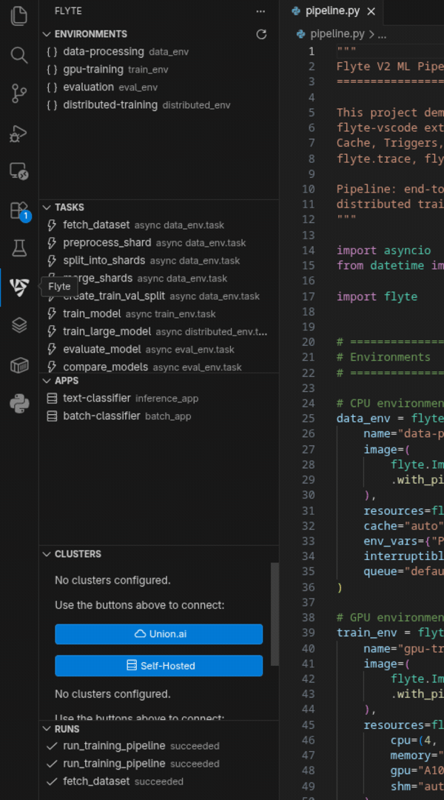Open Flyte panel more actions menu

click(260, 10)
